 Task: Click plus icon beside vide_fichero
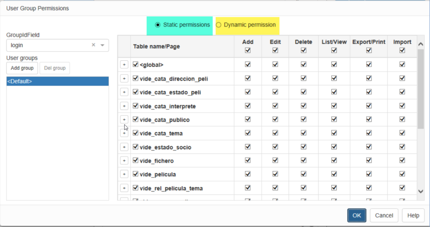point(124,161)
